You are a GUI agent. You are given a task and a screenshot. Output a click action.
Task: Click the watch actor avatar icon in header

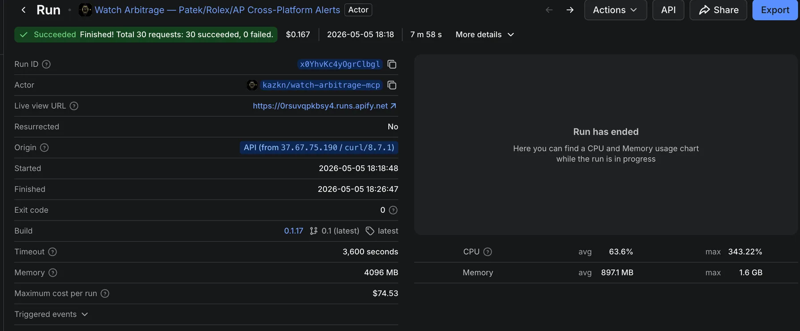(x=85, y=10)
